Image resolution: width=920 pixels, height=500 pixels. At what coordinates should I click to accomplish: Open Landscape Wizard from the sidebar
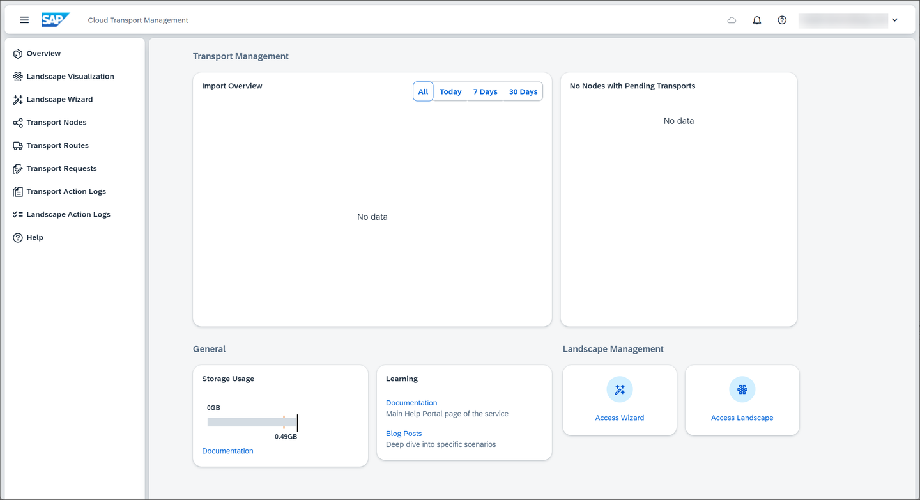point(59,100)
